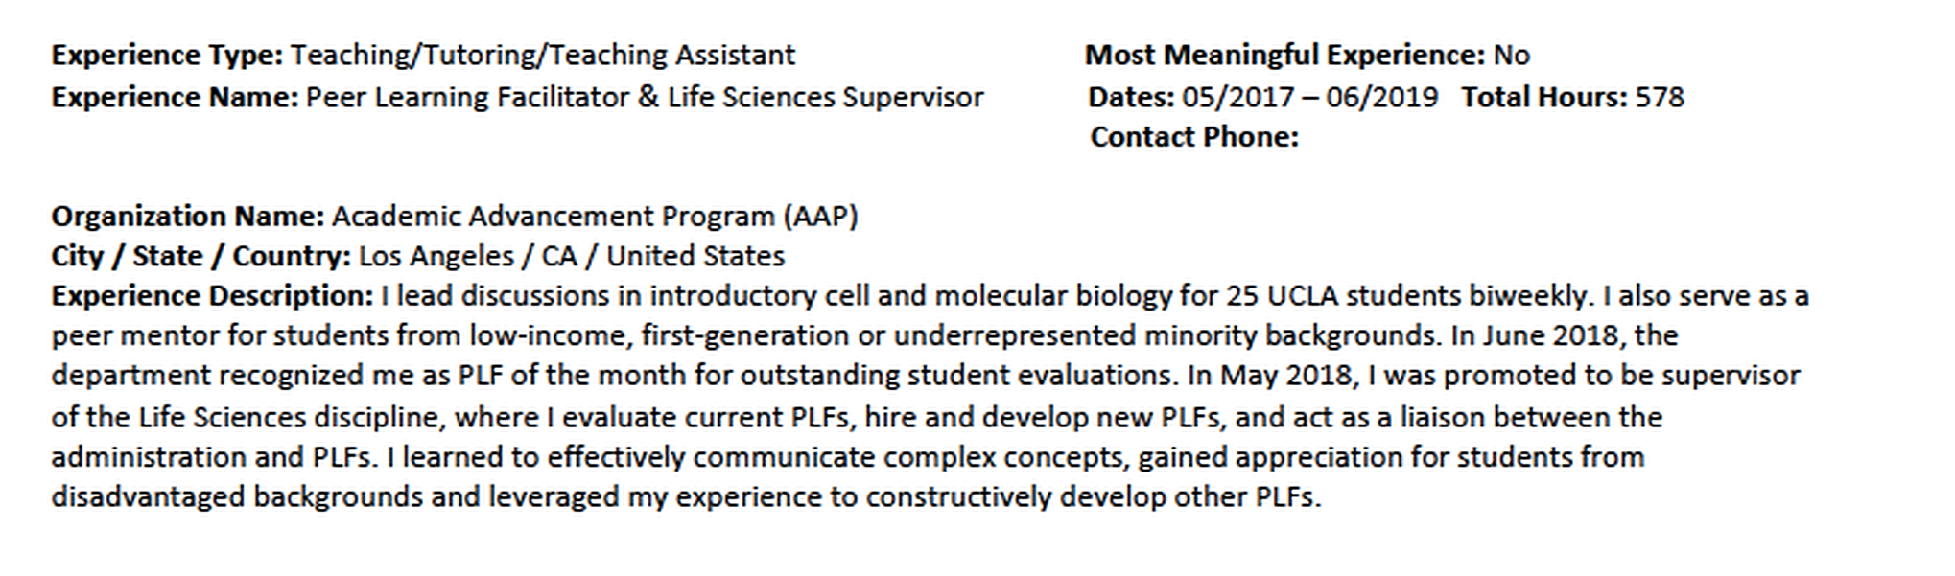
Task: Click the 'Experience Name:' label
Action: pos(175,98)
